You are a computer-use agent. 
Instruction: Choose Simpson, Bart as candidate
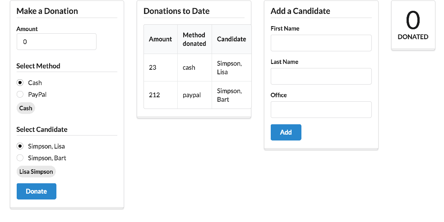[20, 158]
